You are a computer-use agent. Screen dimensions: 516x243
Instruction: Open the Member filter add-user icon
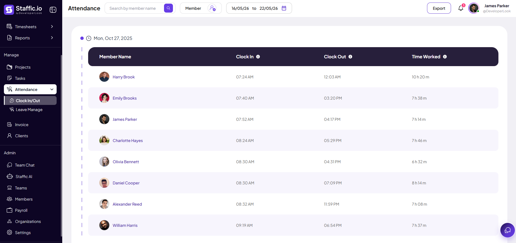[212, 8]
